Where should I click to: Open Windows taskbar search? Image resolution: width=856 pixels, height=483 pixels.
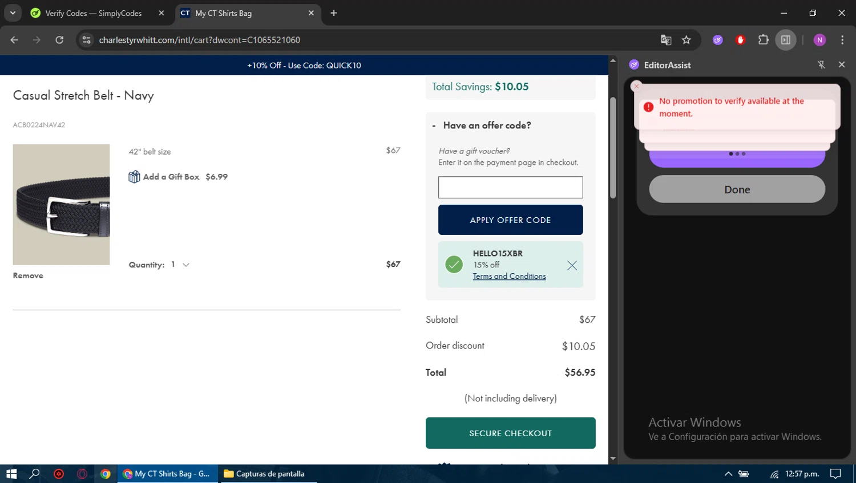click(x=35, y=474)
